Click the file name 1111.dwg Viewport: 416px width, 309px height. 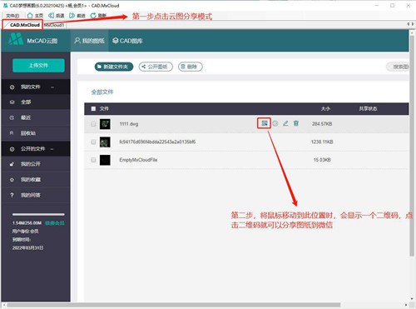click(x=129, y=124)
